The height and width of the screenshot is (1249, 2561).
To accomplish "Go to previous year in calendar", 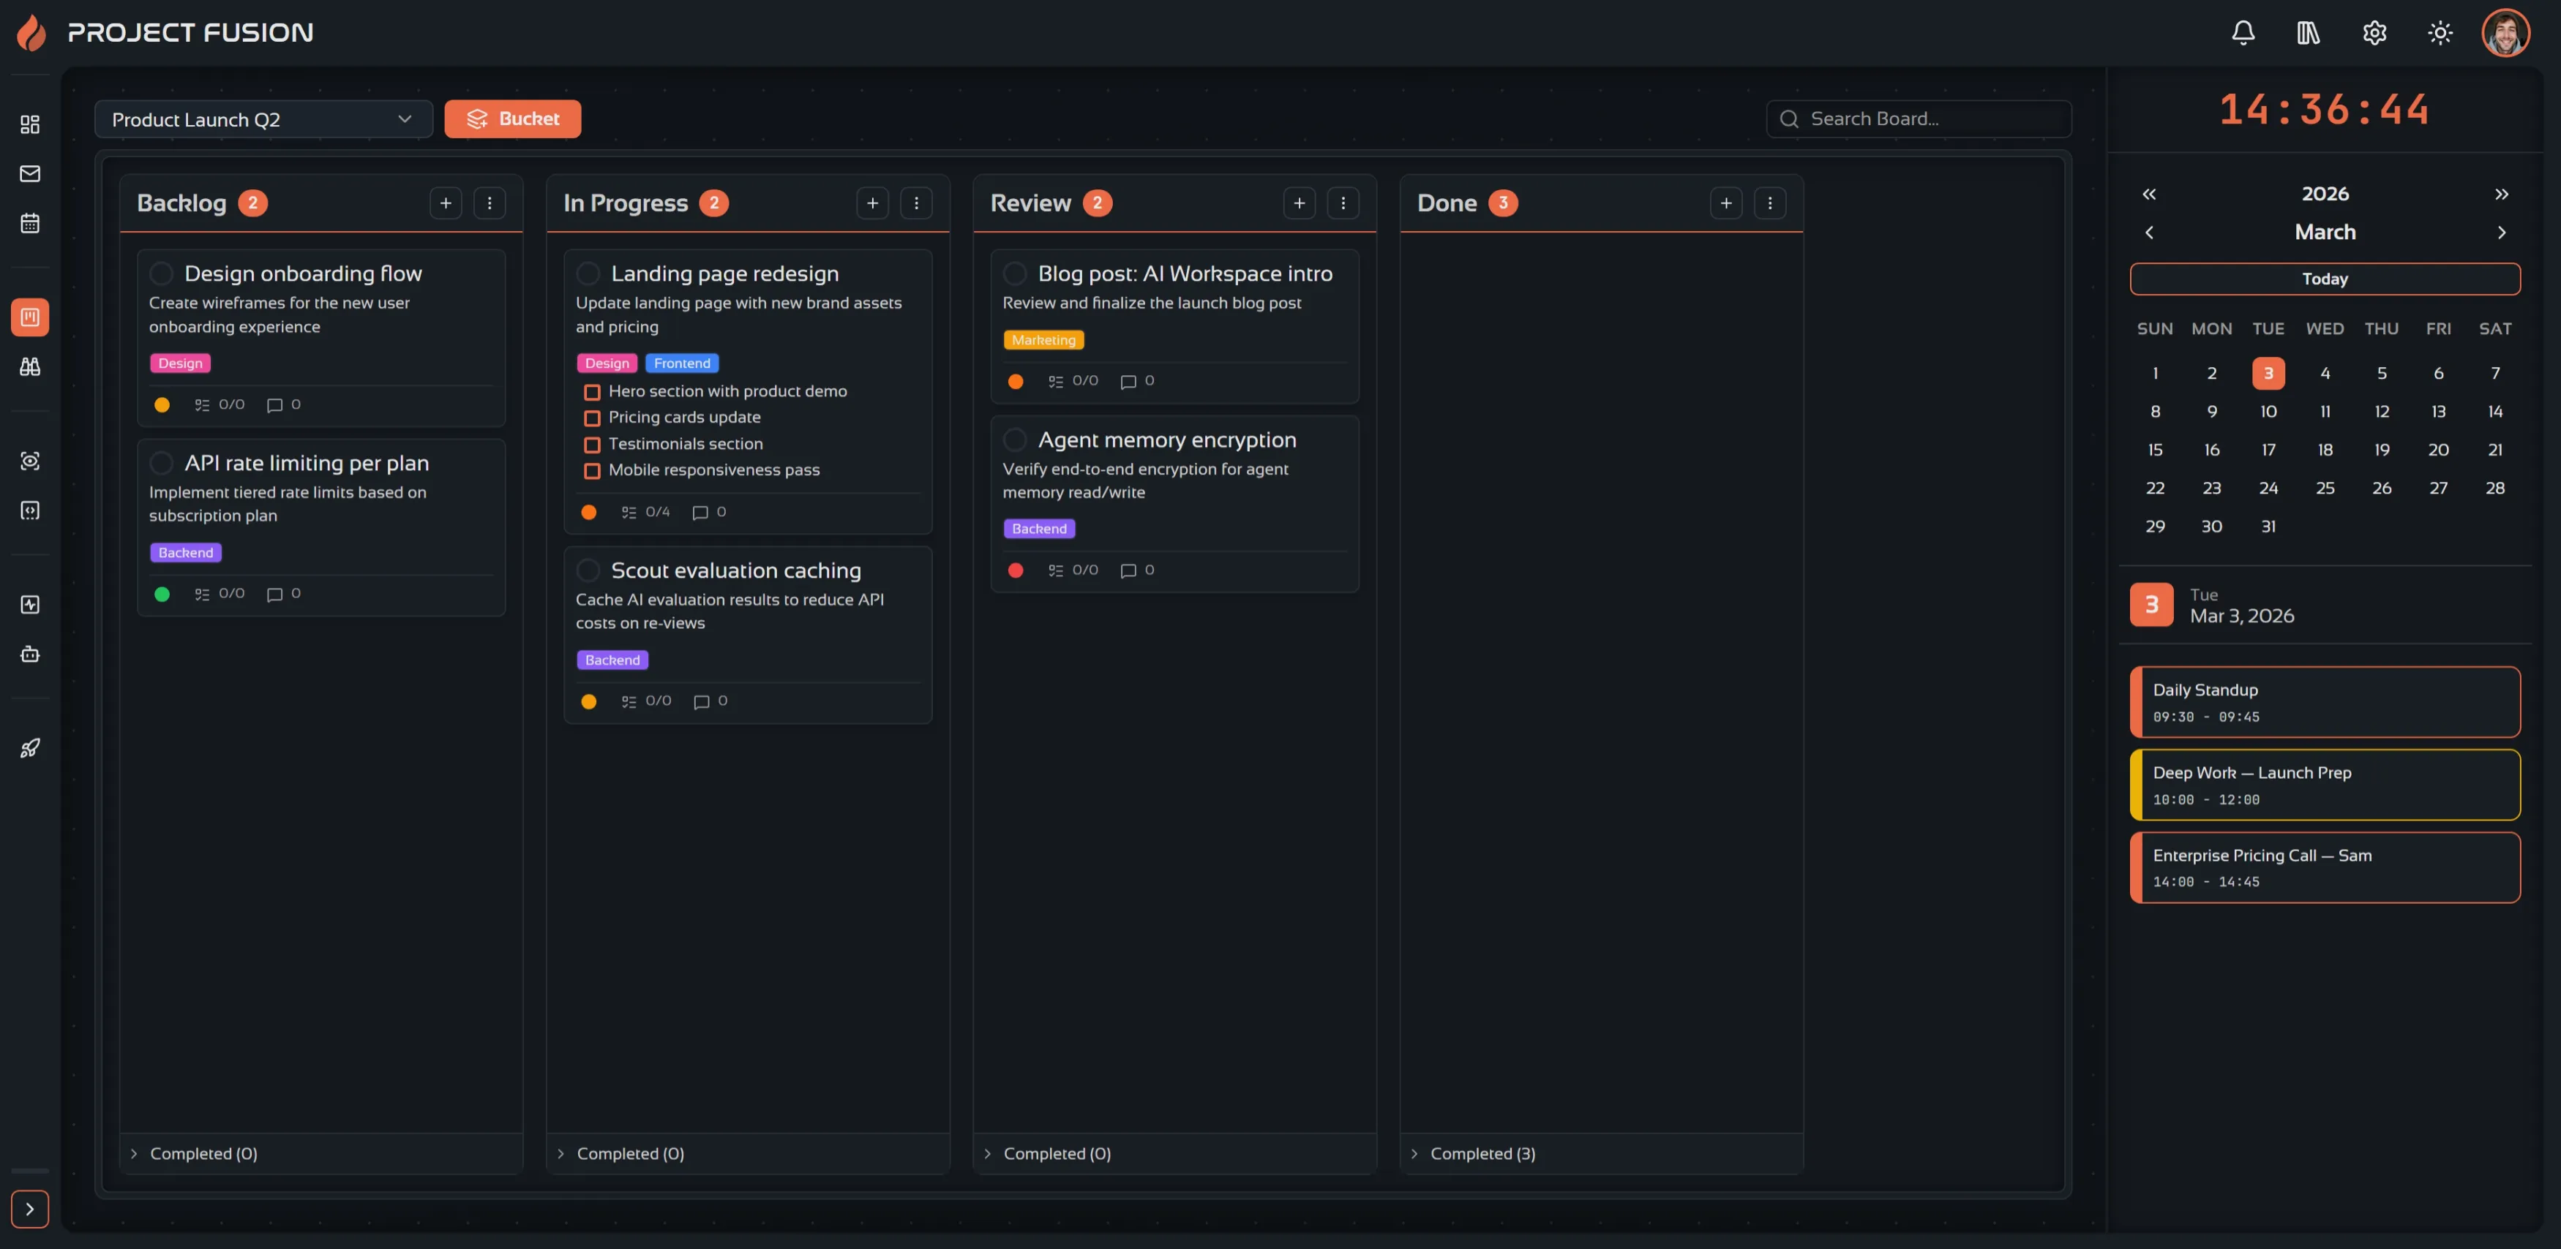I will click(x=2150, y=194).
